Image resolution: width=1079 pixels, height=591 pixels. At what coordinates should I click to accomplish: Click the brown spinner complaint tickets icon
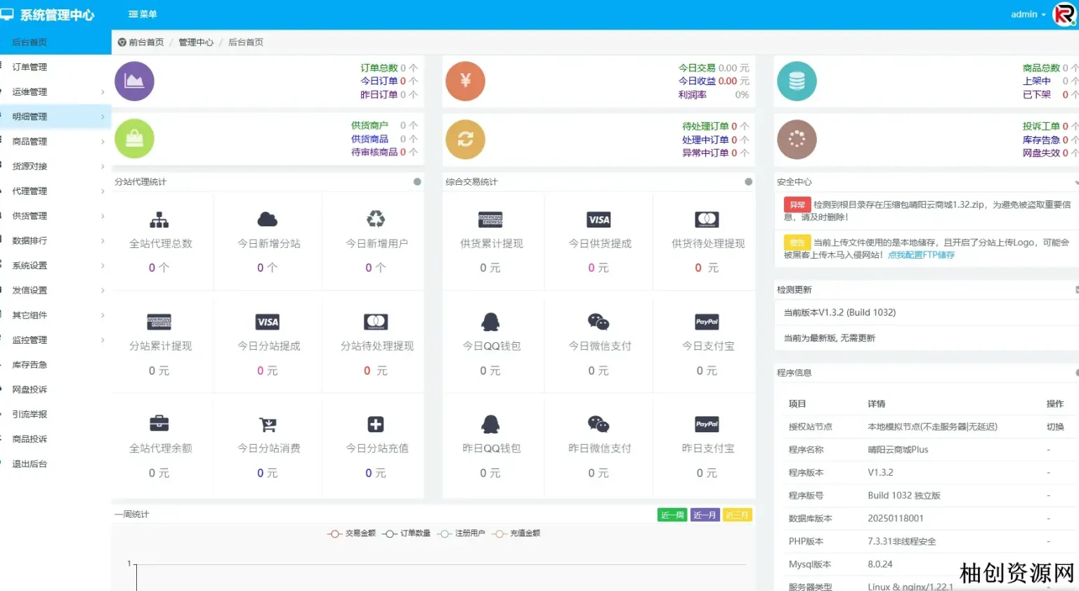797,139
